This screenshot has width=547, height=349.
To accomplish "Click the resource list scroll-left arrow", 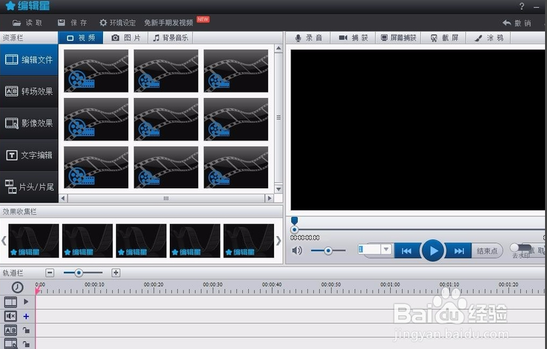I will pos(63,198).
